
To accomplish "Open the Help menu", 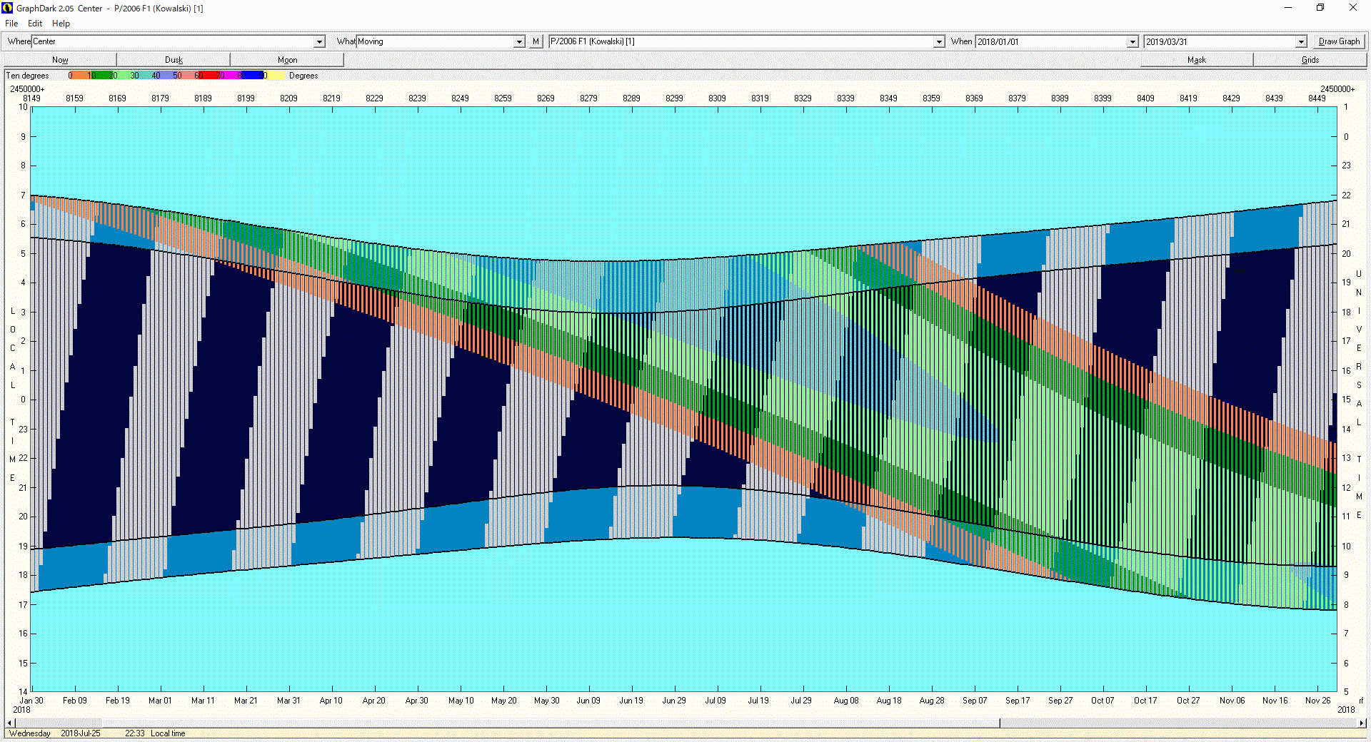I will [x=61, y=24].
